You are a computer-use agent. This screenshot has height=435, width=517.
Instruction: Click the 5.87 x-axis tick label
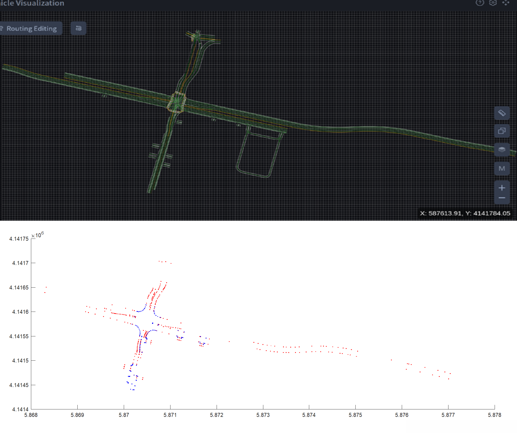pyautogui.click(x=124, y=415)
